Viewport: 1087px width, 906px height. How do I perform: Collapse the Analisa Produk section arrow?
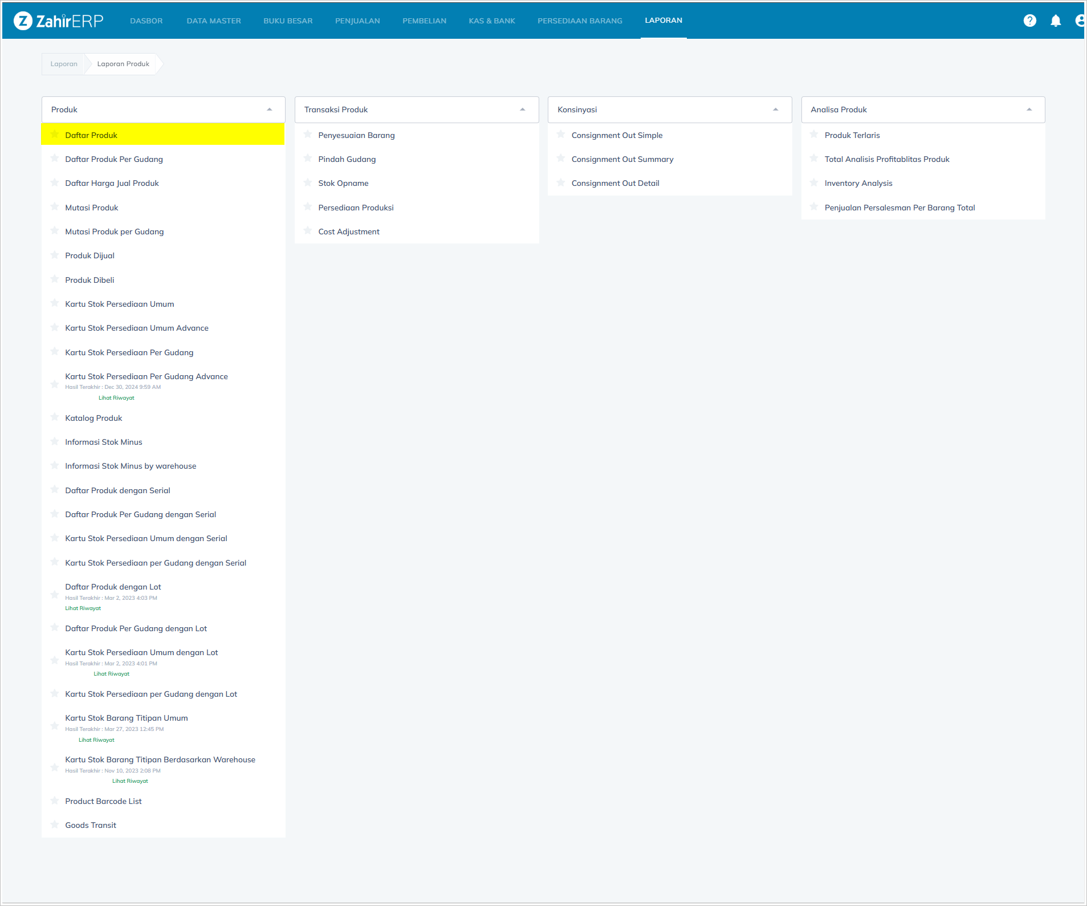[1029, 109]
